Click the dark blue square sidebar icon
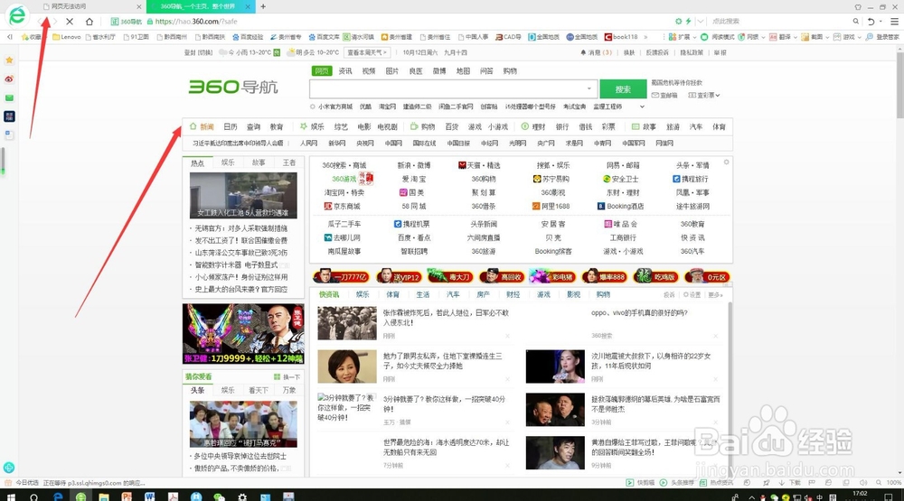 pyautogui.click(x=9, y=116)
